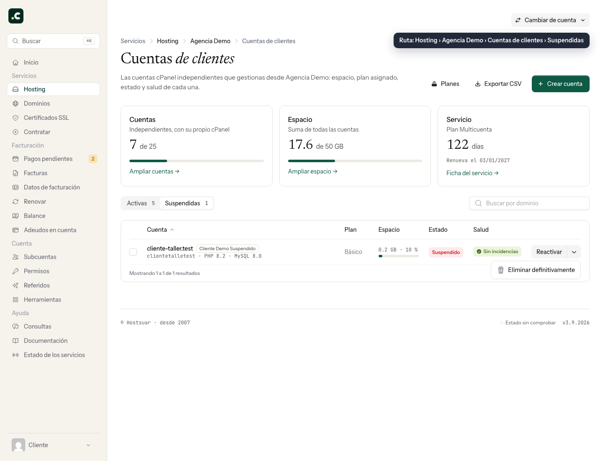
Task: Switch to the Activas tab
Action: pyautogui.click(x=141, y=203)
